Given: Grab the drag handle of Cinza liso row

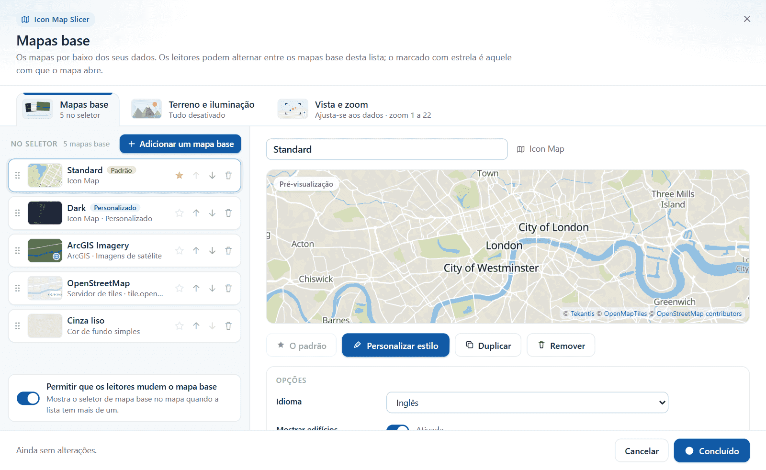Looking at the screenshot, I should [x=18, y=326].
